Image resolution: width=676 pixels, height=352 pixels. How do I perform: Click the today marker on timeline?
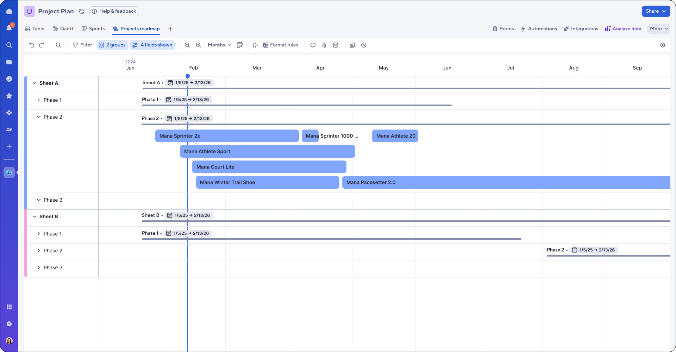click(x=188, y=76)
